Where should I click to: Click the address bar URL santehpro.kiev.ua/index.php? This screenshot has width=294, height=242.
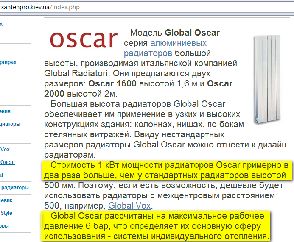click(40, 7)
